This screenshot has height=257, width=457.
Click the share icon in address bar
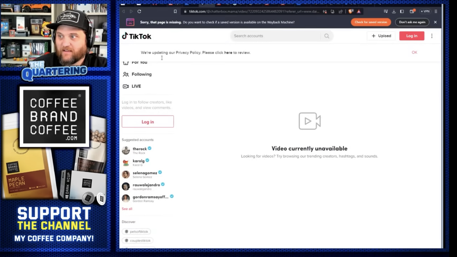(x=341, y=12)
